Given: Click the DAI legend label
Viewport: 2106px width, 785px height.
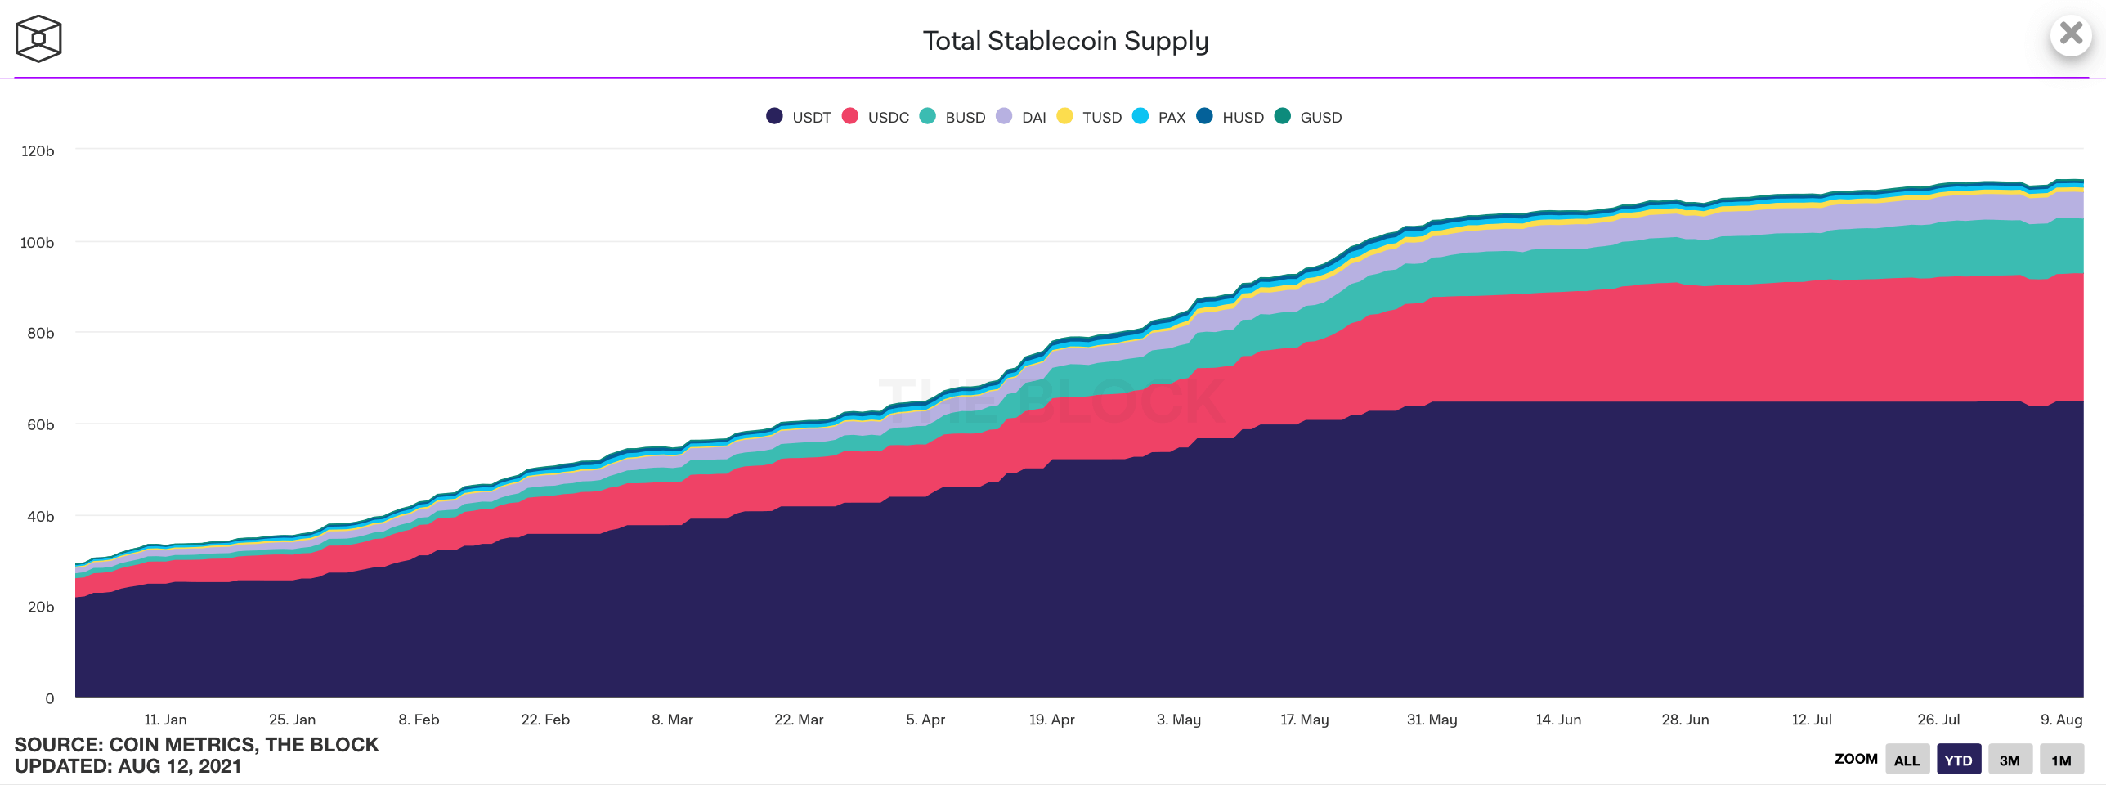Looking at the screenshot, I should tap(1034, 118).
